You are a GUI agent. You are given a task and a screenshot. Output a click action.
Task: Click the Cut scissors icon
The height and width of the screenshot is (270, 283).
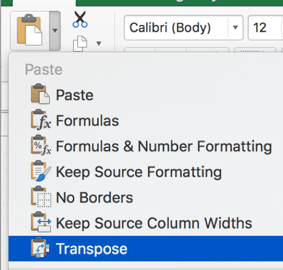coord(80,19)
